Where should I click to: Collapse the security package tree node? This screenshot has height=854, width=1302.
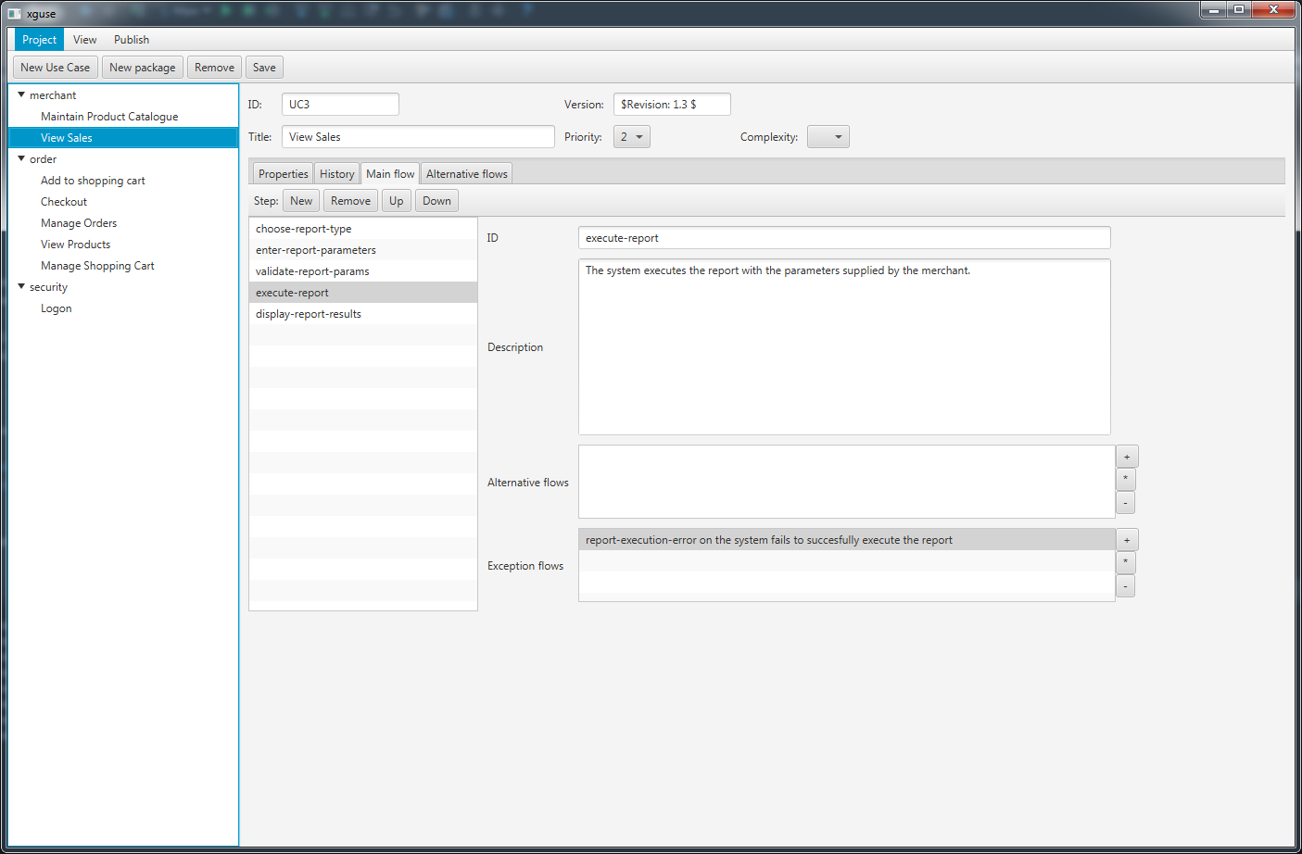21,286
